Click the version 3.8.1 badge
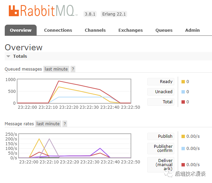The image size is (212, 183). pyautogui.click(x=90, y=14)
